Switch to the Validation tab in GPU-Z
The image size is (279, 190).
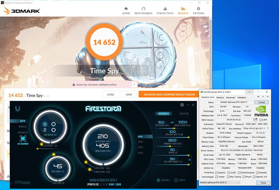pyautogui.click(x=241, y=97)
